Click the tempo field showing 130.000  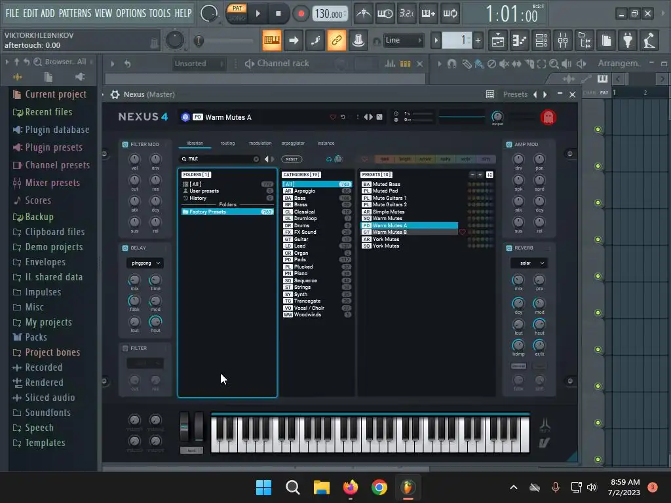(330, 14)
